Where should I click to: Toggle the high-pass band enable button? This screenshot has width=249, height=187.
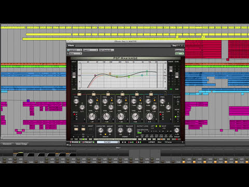(x=79, y=94)
